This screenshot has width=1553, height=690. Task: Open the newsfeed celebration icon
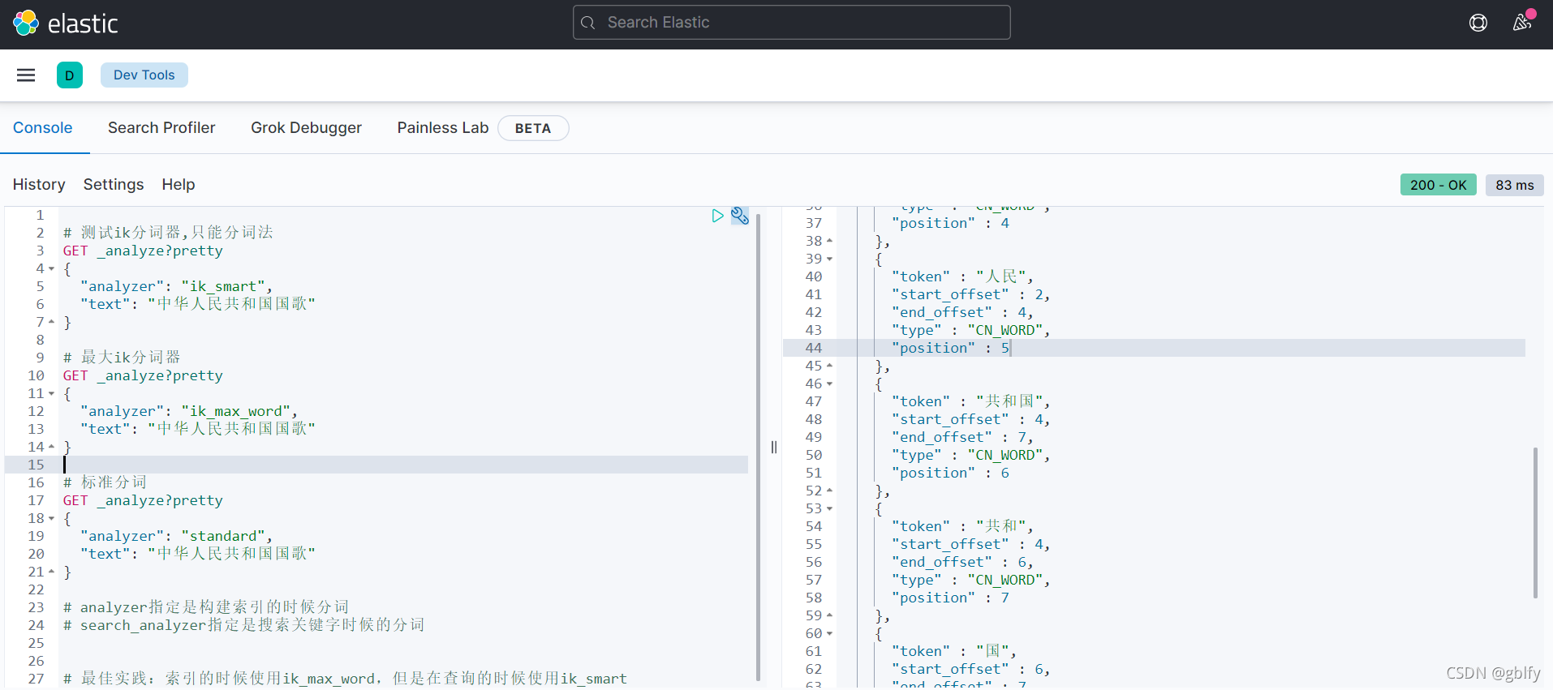click(1523, 22)
